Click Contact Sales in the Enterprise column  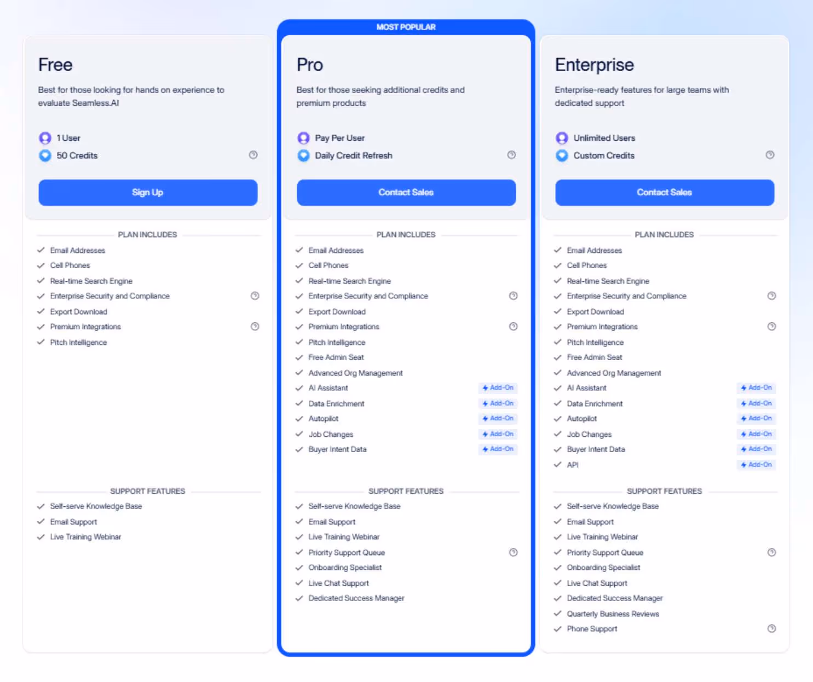pyautogui.click(x=664, y=193)
